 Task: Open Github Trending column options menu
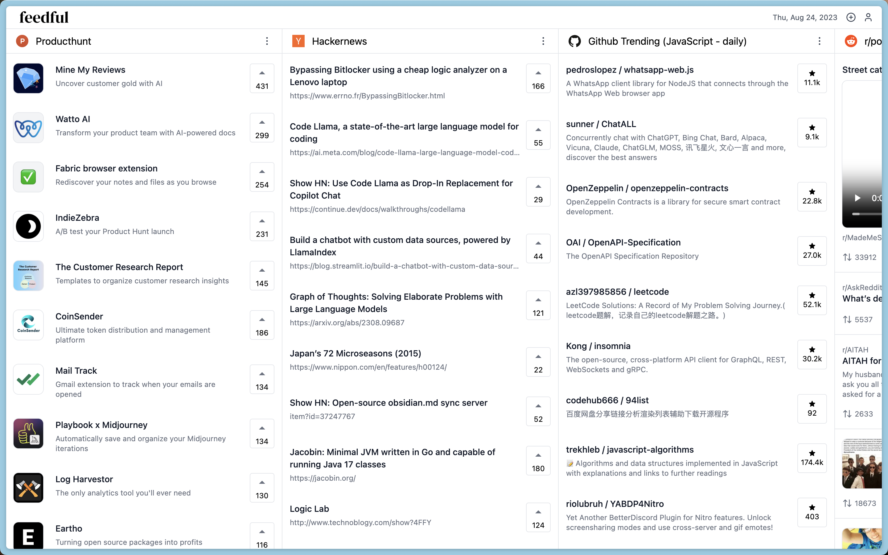pyautogui.click(x=819, y=41)
